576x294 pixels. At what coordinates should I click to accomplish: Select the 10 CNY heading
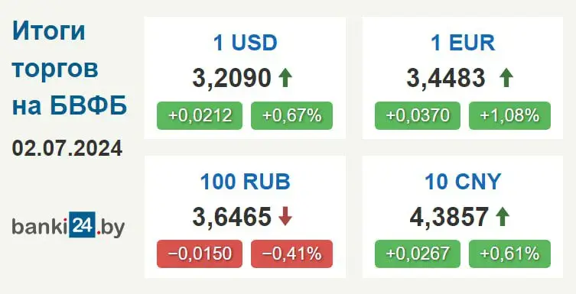click(x=463, y=182)
